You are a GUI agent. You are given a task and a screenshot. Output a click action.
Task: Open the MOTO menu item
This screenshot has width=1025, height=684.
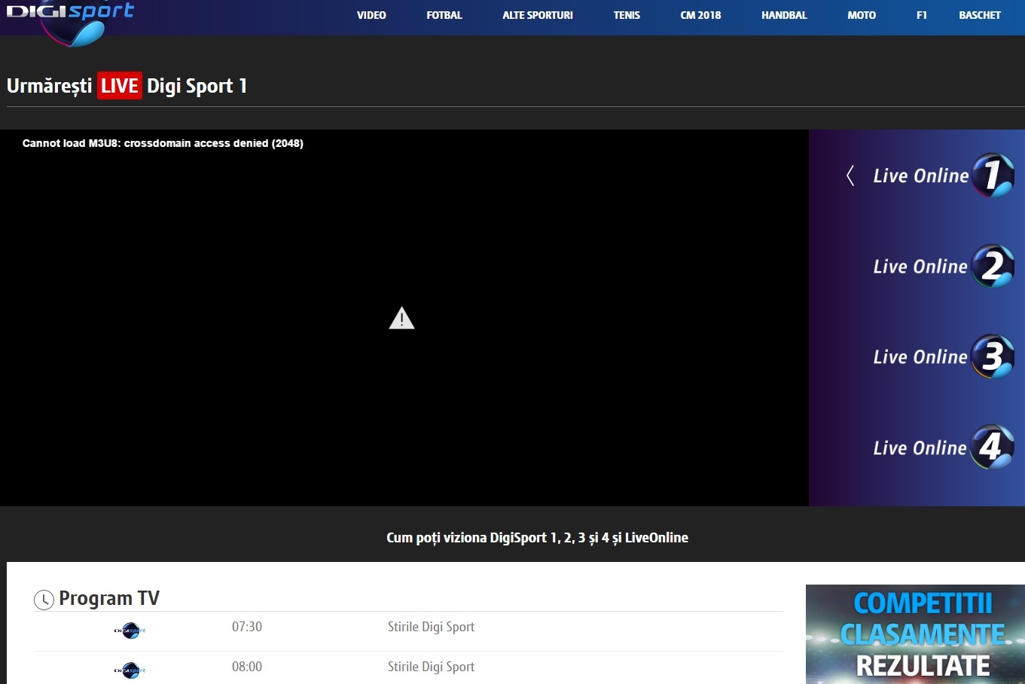(862, 15)
